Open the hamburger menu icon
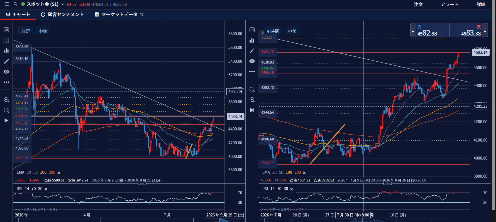The height and width of the screenshot is (222, 496). [7, 4]
